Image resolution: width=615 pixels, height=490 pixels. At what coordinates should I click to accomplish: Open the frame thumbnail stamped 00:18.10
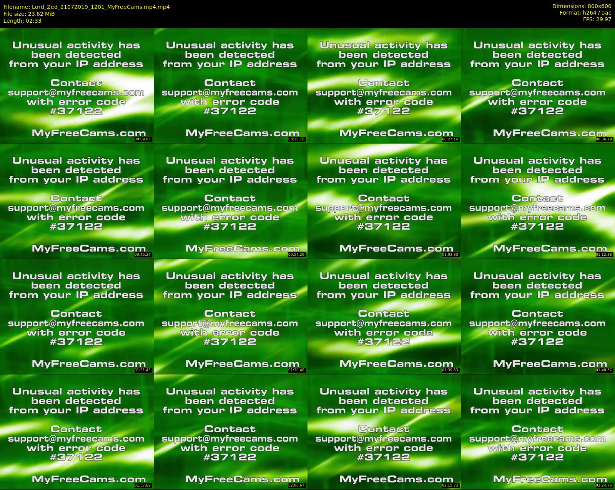coord(231,85)
